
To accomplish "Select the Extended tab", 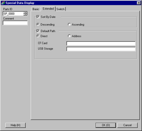I will 48,9.
